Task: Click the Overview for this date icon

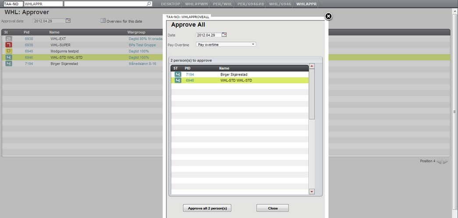Action: point(103,21)
